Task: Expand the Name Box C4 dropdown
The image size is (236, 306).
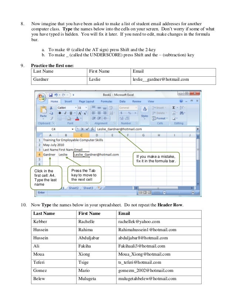Action: pos(73,129)
